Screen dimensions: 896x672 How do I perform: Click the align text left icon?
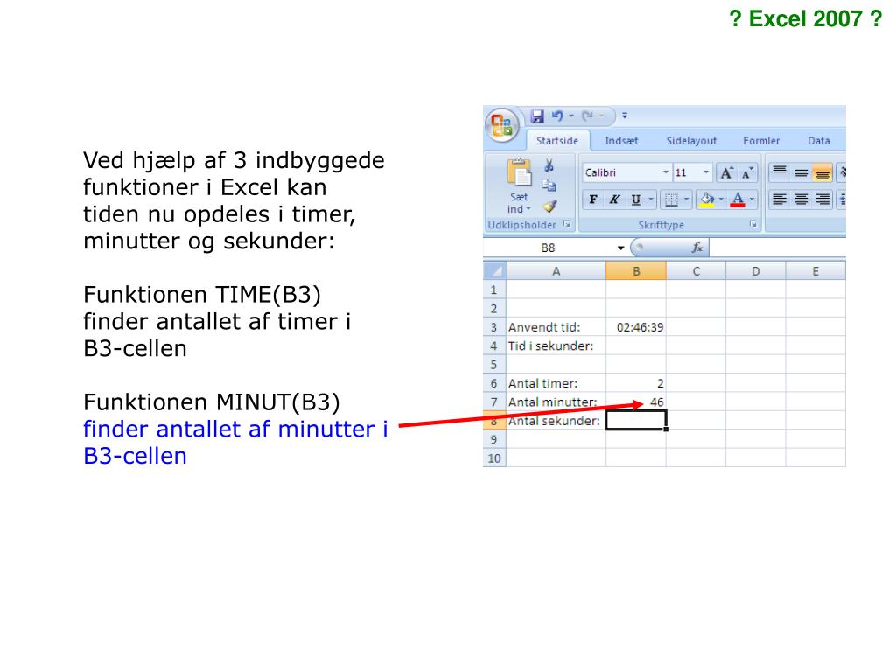point(780,199)
